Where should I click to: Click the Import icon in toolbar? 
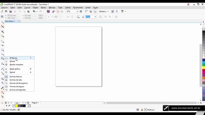tap(53, 11)
